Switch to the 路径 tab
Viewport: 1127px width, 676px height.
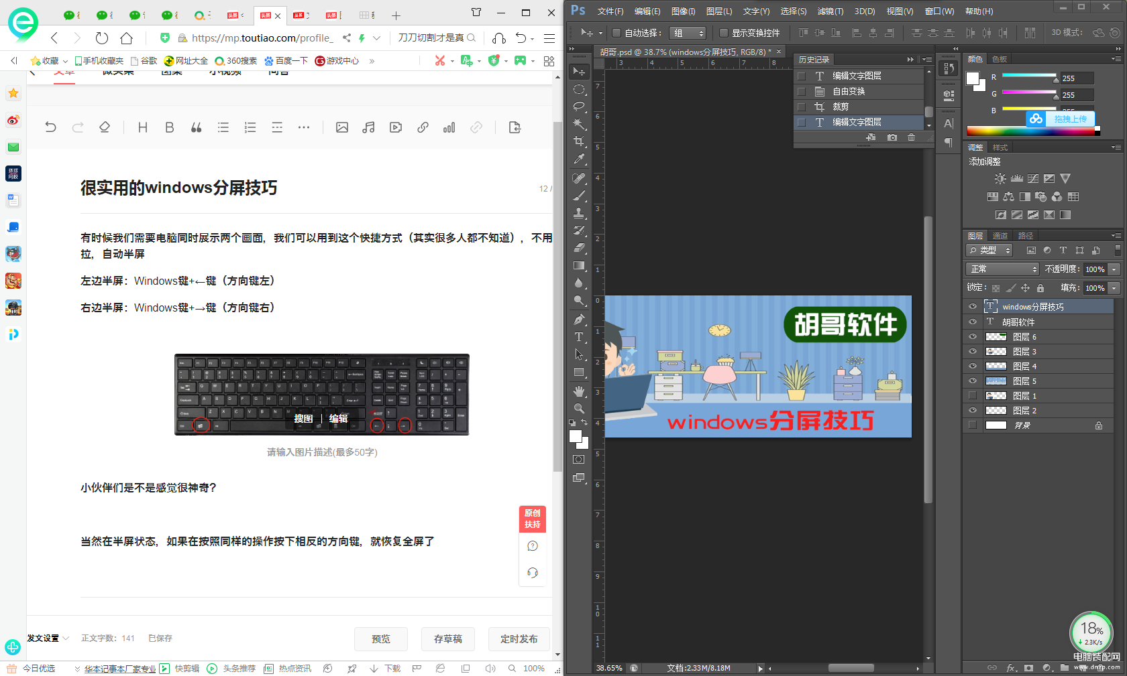pyautogui.click(x=1026, y=236)
